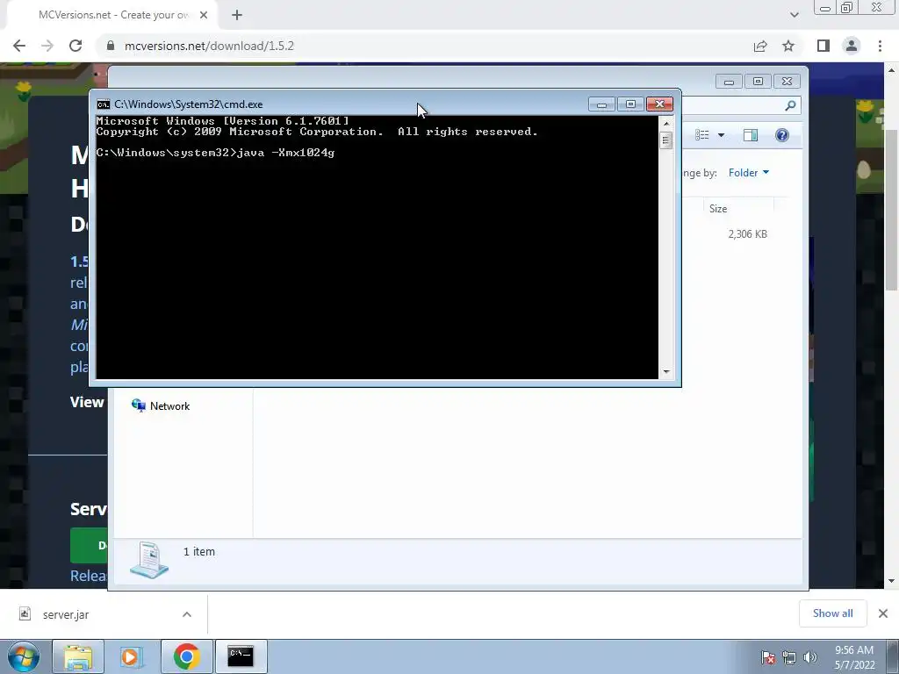The image size is (899, 674).
Task: Open Windows Start menu
Action: coord(24,656)
